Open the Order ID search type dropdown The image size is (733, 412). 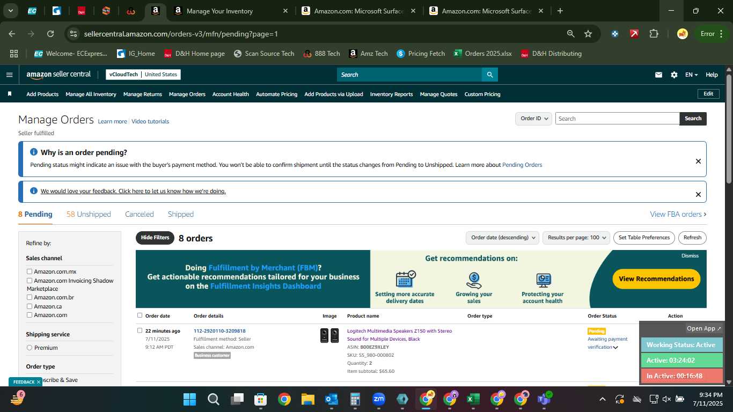[533, 119]
